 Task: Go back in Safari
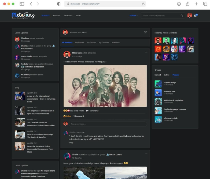click(x=31, y=4)
